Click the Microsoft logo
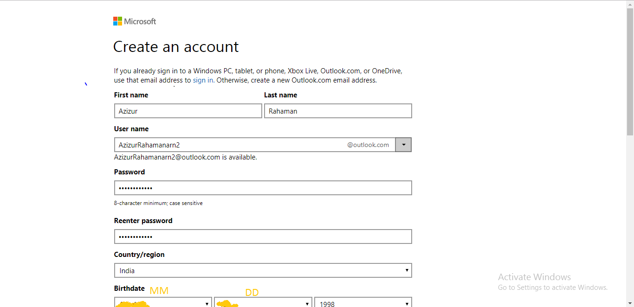Image resolution: width=634 pixels, height=307 pixels. [x=135, y=21]
